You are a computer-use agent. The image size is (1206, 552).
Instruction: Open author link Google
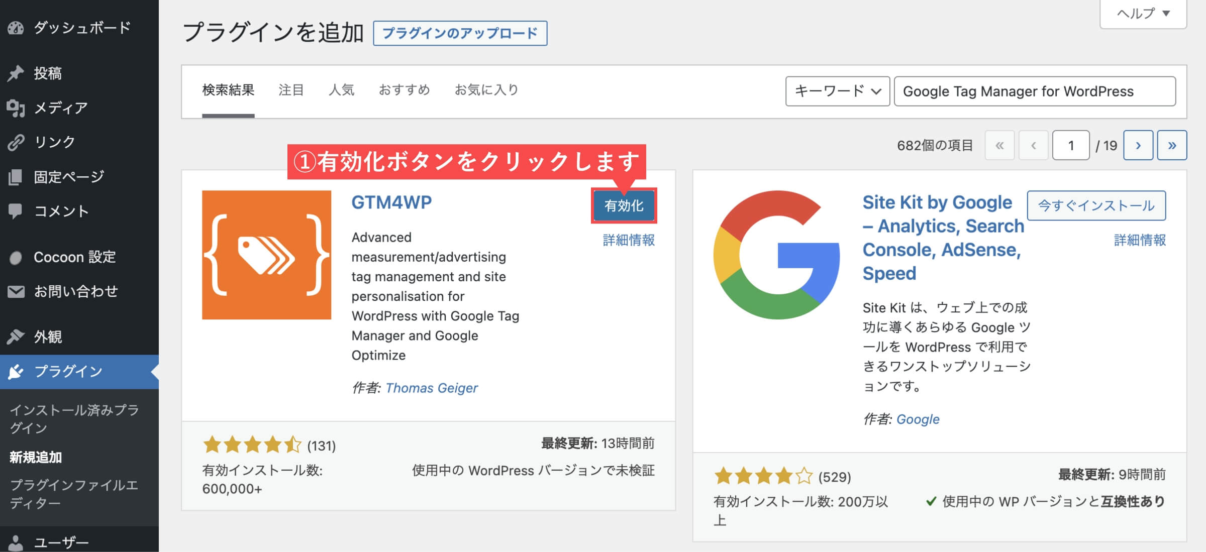click(918, 419)
